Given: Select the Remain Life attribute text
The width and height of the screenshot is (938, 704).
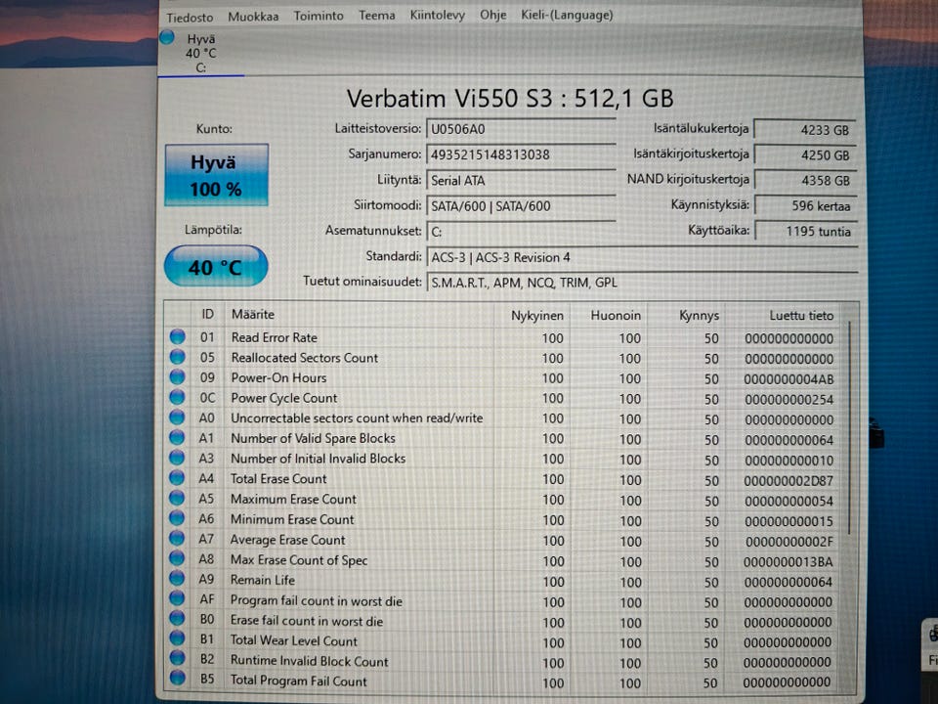Looking at the screenshot, I should tap(263, 580).
